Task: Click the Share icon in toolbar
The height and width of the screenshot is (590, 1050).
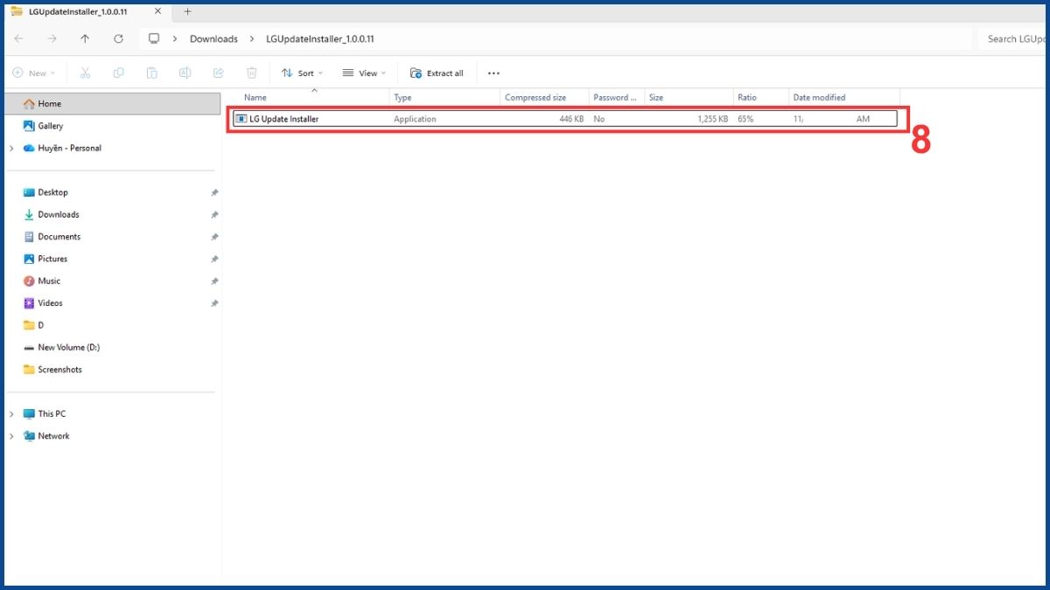Action: click(x=218, y=73)
